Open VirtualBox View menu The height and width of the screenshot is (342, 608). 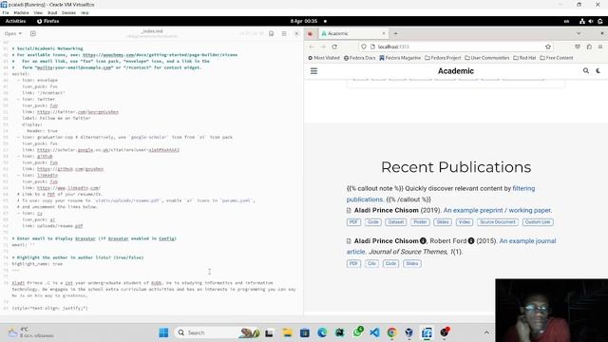click(x=38, y=12)
